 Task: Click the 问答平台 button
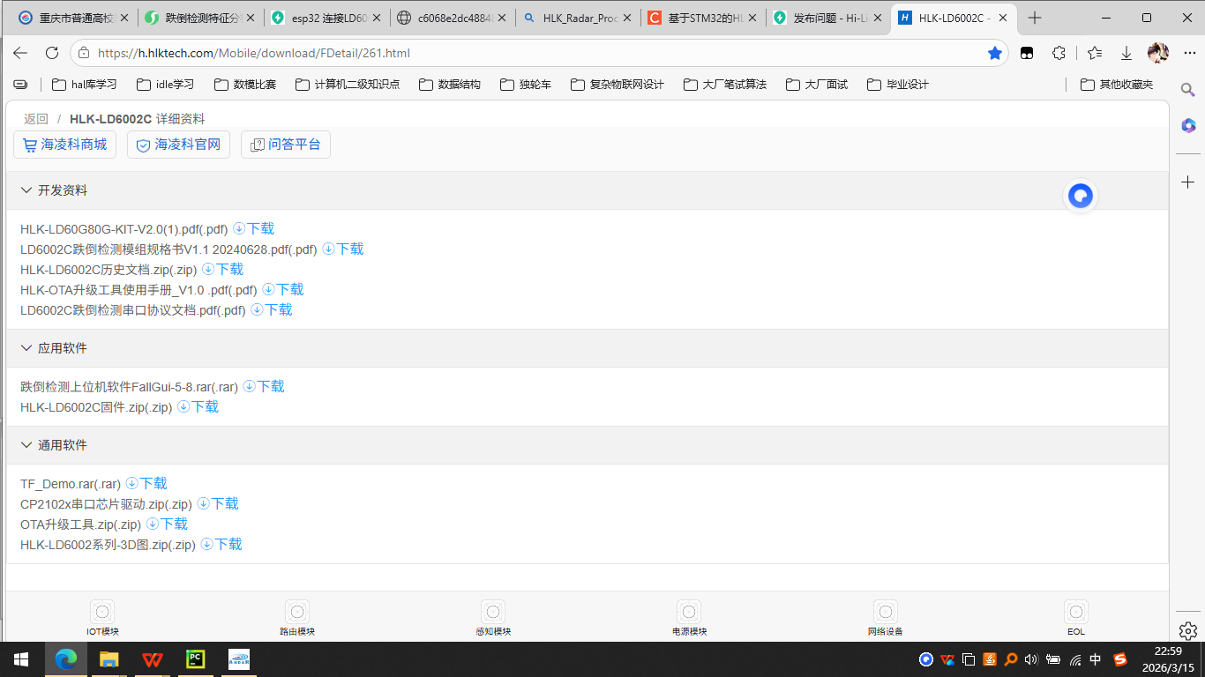pos(286,145)
